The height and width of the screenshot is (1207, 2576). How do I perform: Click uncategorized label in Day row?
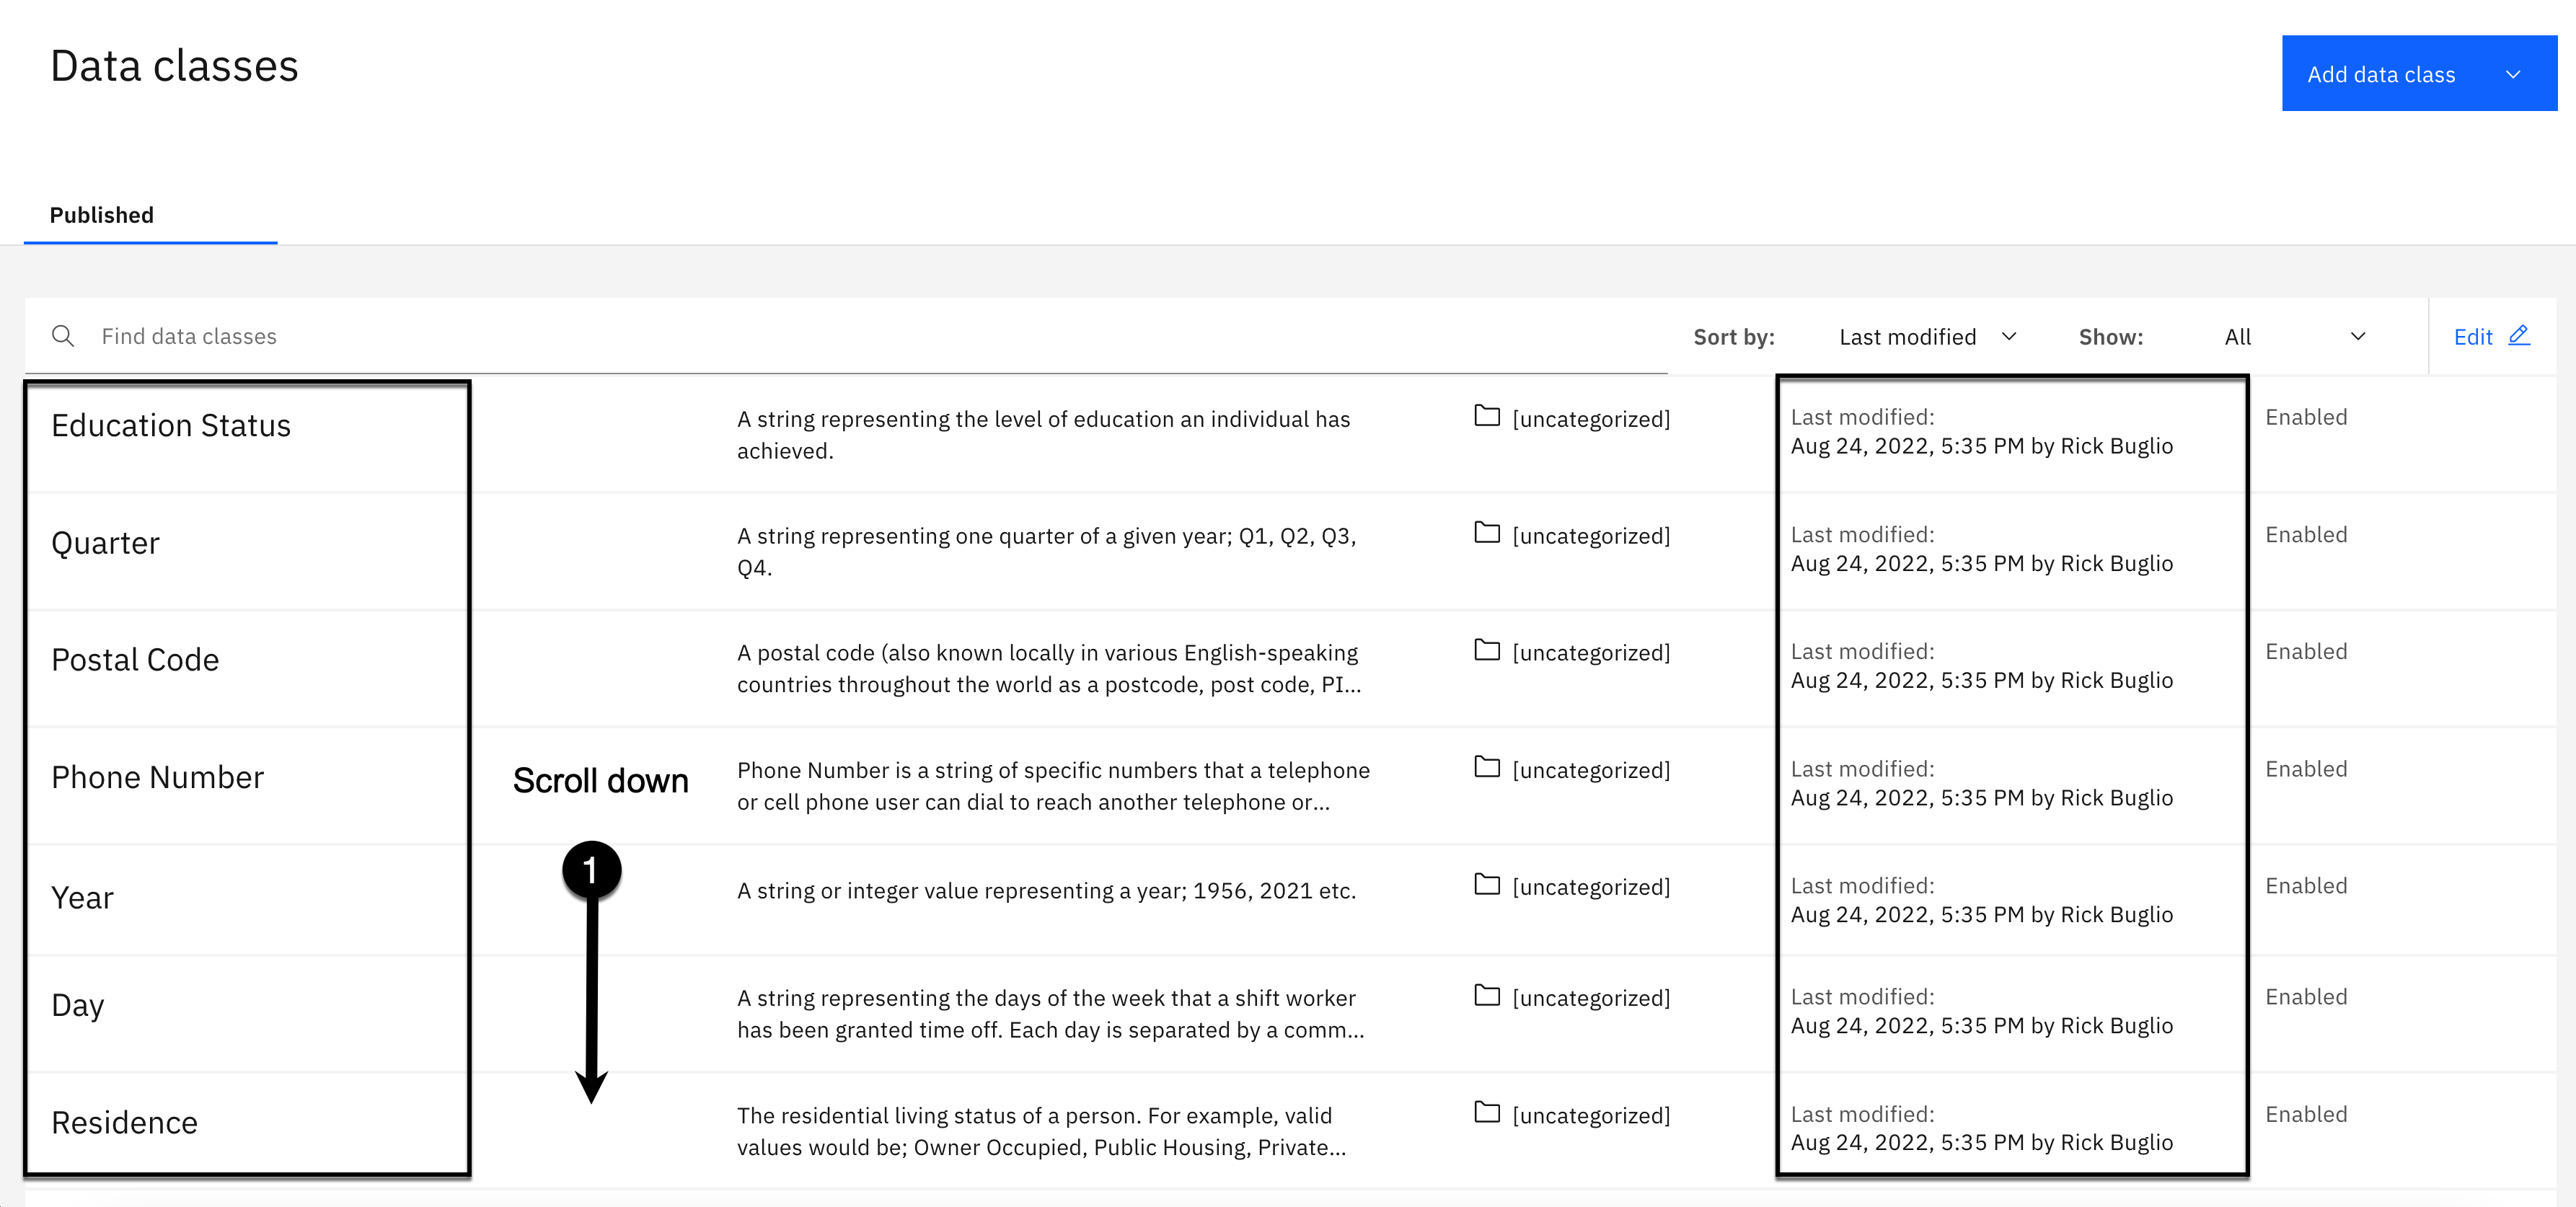pyautogui.click(x=1590, y=998)
